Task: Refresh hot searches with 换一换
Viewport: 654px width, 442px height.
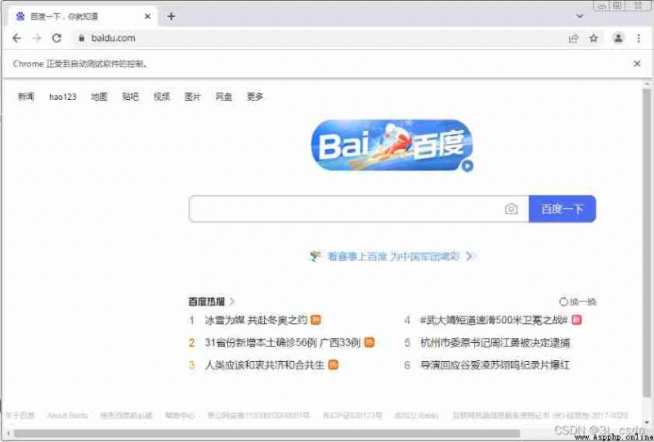Action: (x=578, y=302)
